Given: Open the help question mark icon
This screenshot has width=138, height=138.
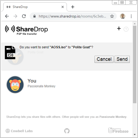Looking at the screenshot, I should [x=126, y=29].
